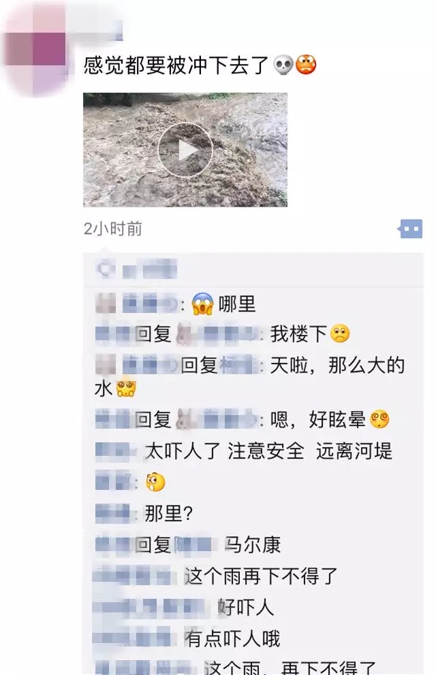The width and height of the screenshot is (436, 675).
Task: Tap the dizzy emoji after 好眩晕
Action: pos(379,419)
